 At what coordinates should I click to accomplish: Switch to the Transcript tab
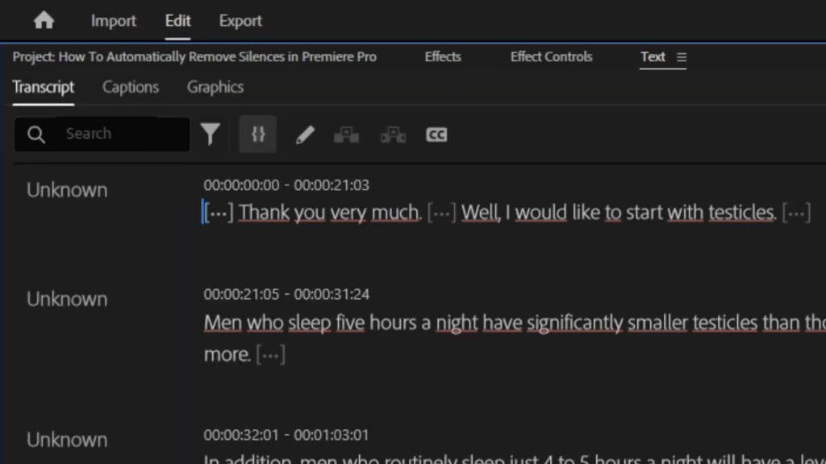(44, 87)
